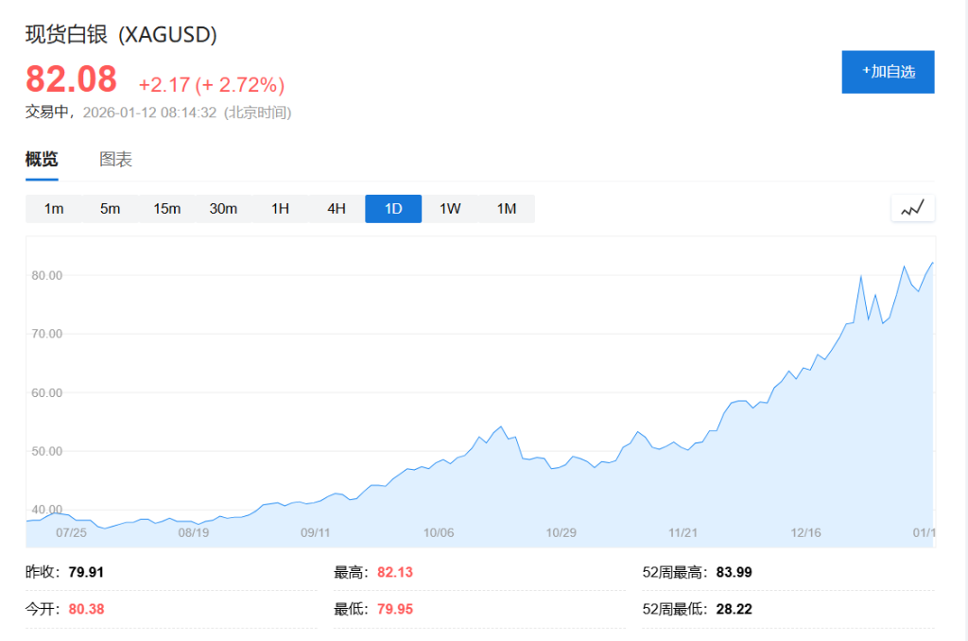This screenshot has width=968, height=641.
Task: Select the 4H timeframe
Action: pyautogui.click(x=337, y=208)
